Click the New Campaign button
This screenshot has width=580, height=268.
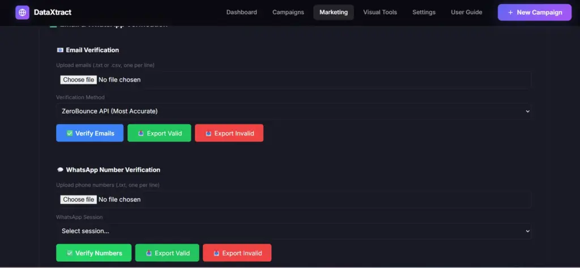pyautogui.click(x=535, y=12)
